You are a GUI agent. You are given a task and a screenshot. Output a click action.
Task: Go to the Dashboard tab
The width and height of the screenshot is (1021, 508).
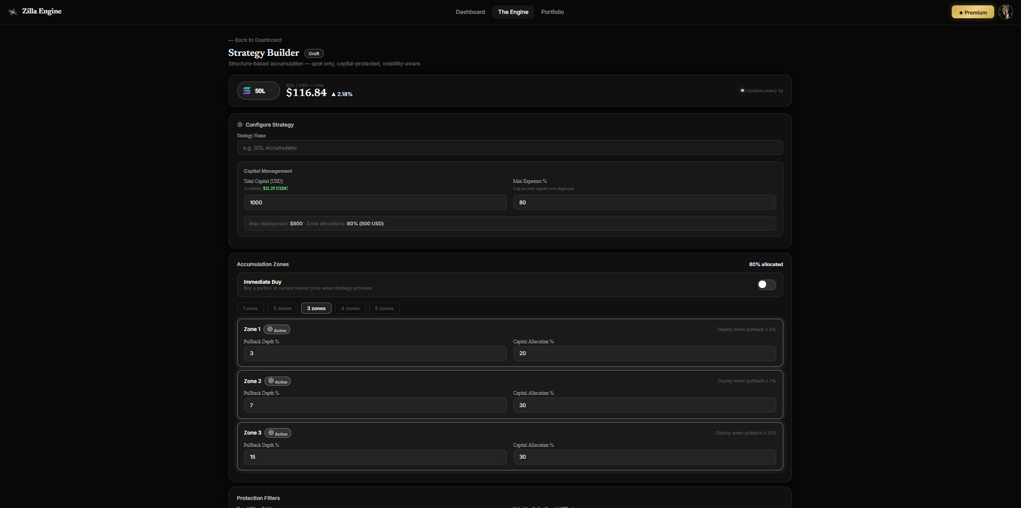click(x=471, y=12)
